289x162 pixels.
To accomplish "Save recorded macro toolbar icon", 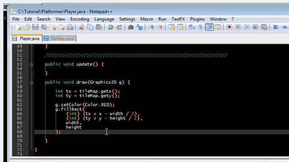I will 264,27.
